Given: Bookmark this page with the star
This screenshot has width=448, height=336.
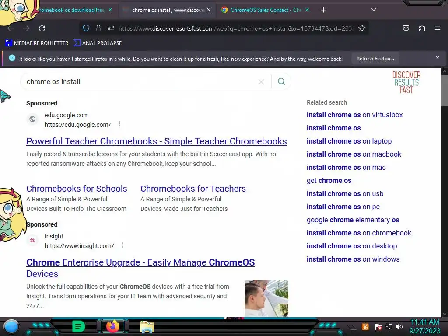Looking at the screenshot, I should click(362, 28).
